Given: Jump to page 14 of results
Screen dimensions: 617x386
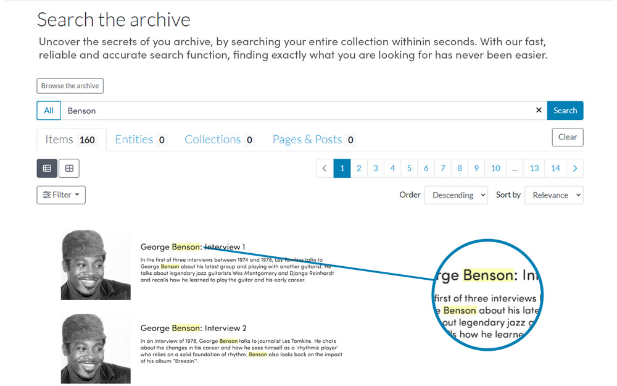Looking at the screenshot, I should pos(555,169).
